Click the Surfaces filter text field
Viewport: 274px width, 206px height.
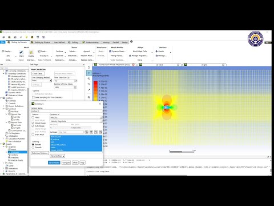71,132
